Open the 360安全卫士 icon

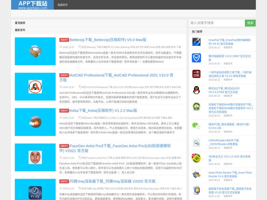[196, 158]
